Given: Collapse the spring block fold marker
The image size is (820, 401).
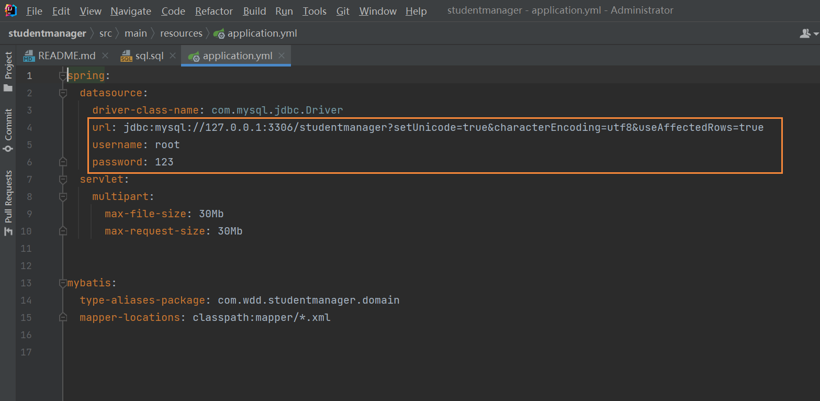Looking at the screenshot, I should [x=63, y=76].
